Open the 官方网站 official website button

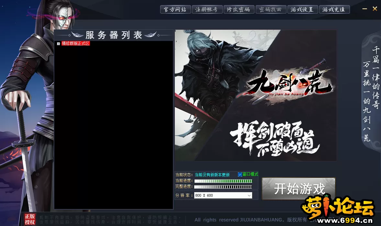(175, 9)
